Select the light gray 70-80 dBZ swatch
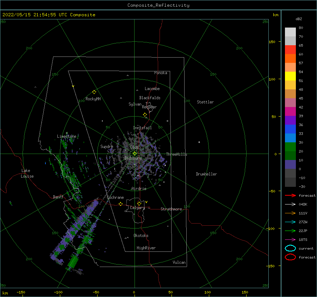 (290, 32)
